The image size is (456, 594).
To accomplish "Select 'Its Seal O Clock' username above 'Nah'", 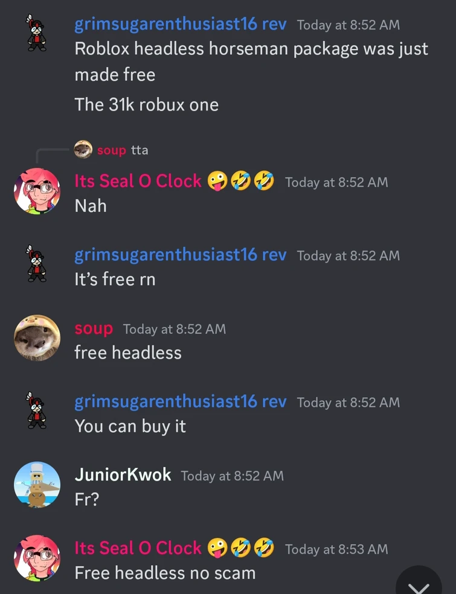I will (138, 180).
